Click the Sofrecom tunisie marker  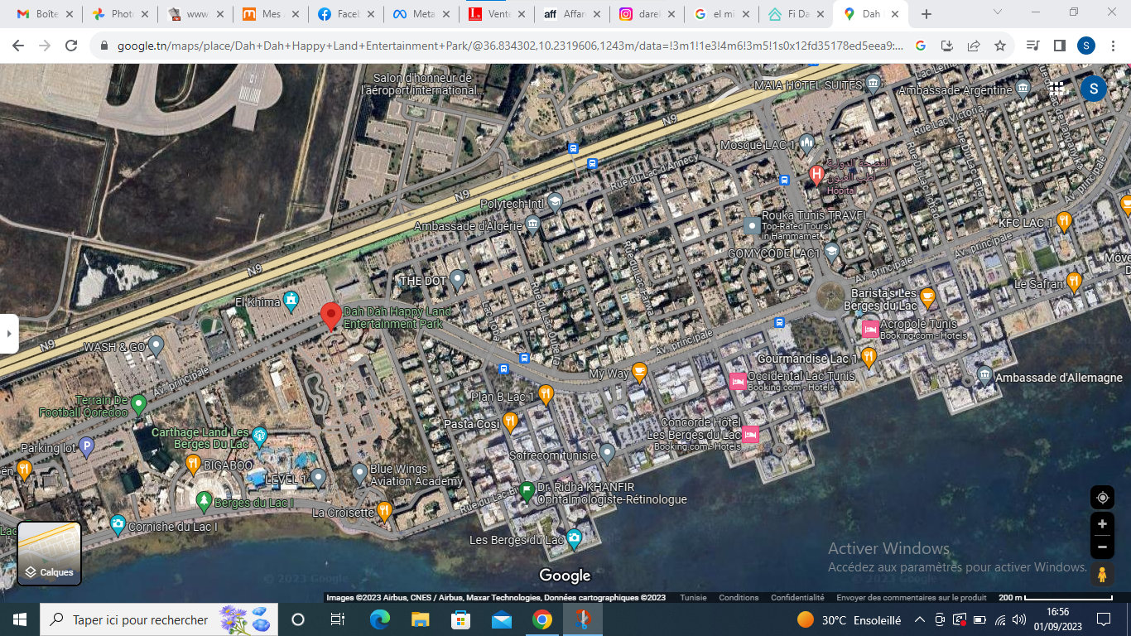point(607,453)
